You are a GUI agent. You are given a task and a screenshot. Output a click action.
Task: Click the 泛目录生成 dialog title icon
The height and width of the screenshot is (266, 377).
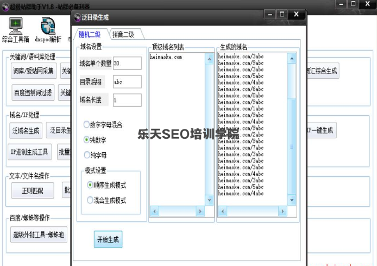(x=77, y=17)
